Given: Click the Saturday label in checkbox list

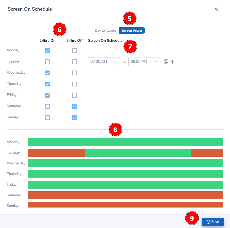Looking at the screenshot, I should pyautogui.click(x=14, y=106).
